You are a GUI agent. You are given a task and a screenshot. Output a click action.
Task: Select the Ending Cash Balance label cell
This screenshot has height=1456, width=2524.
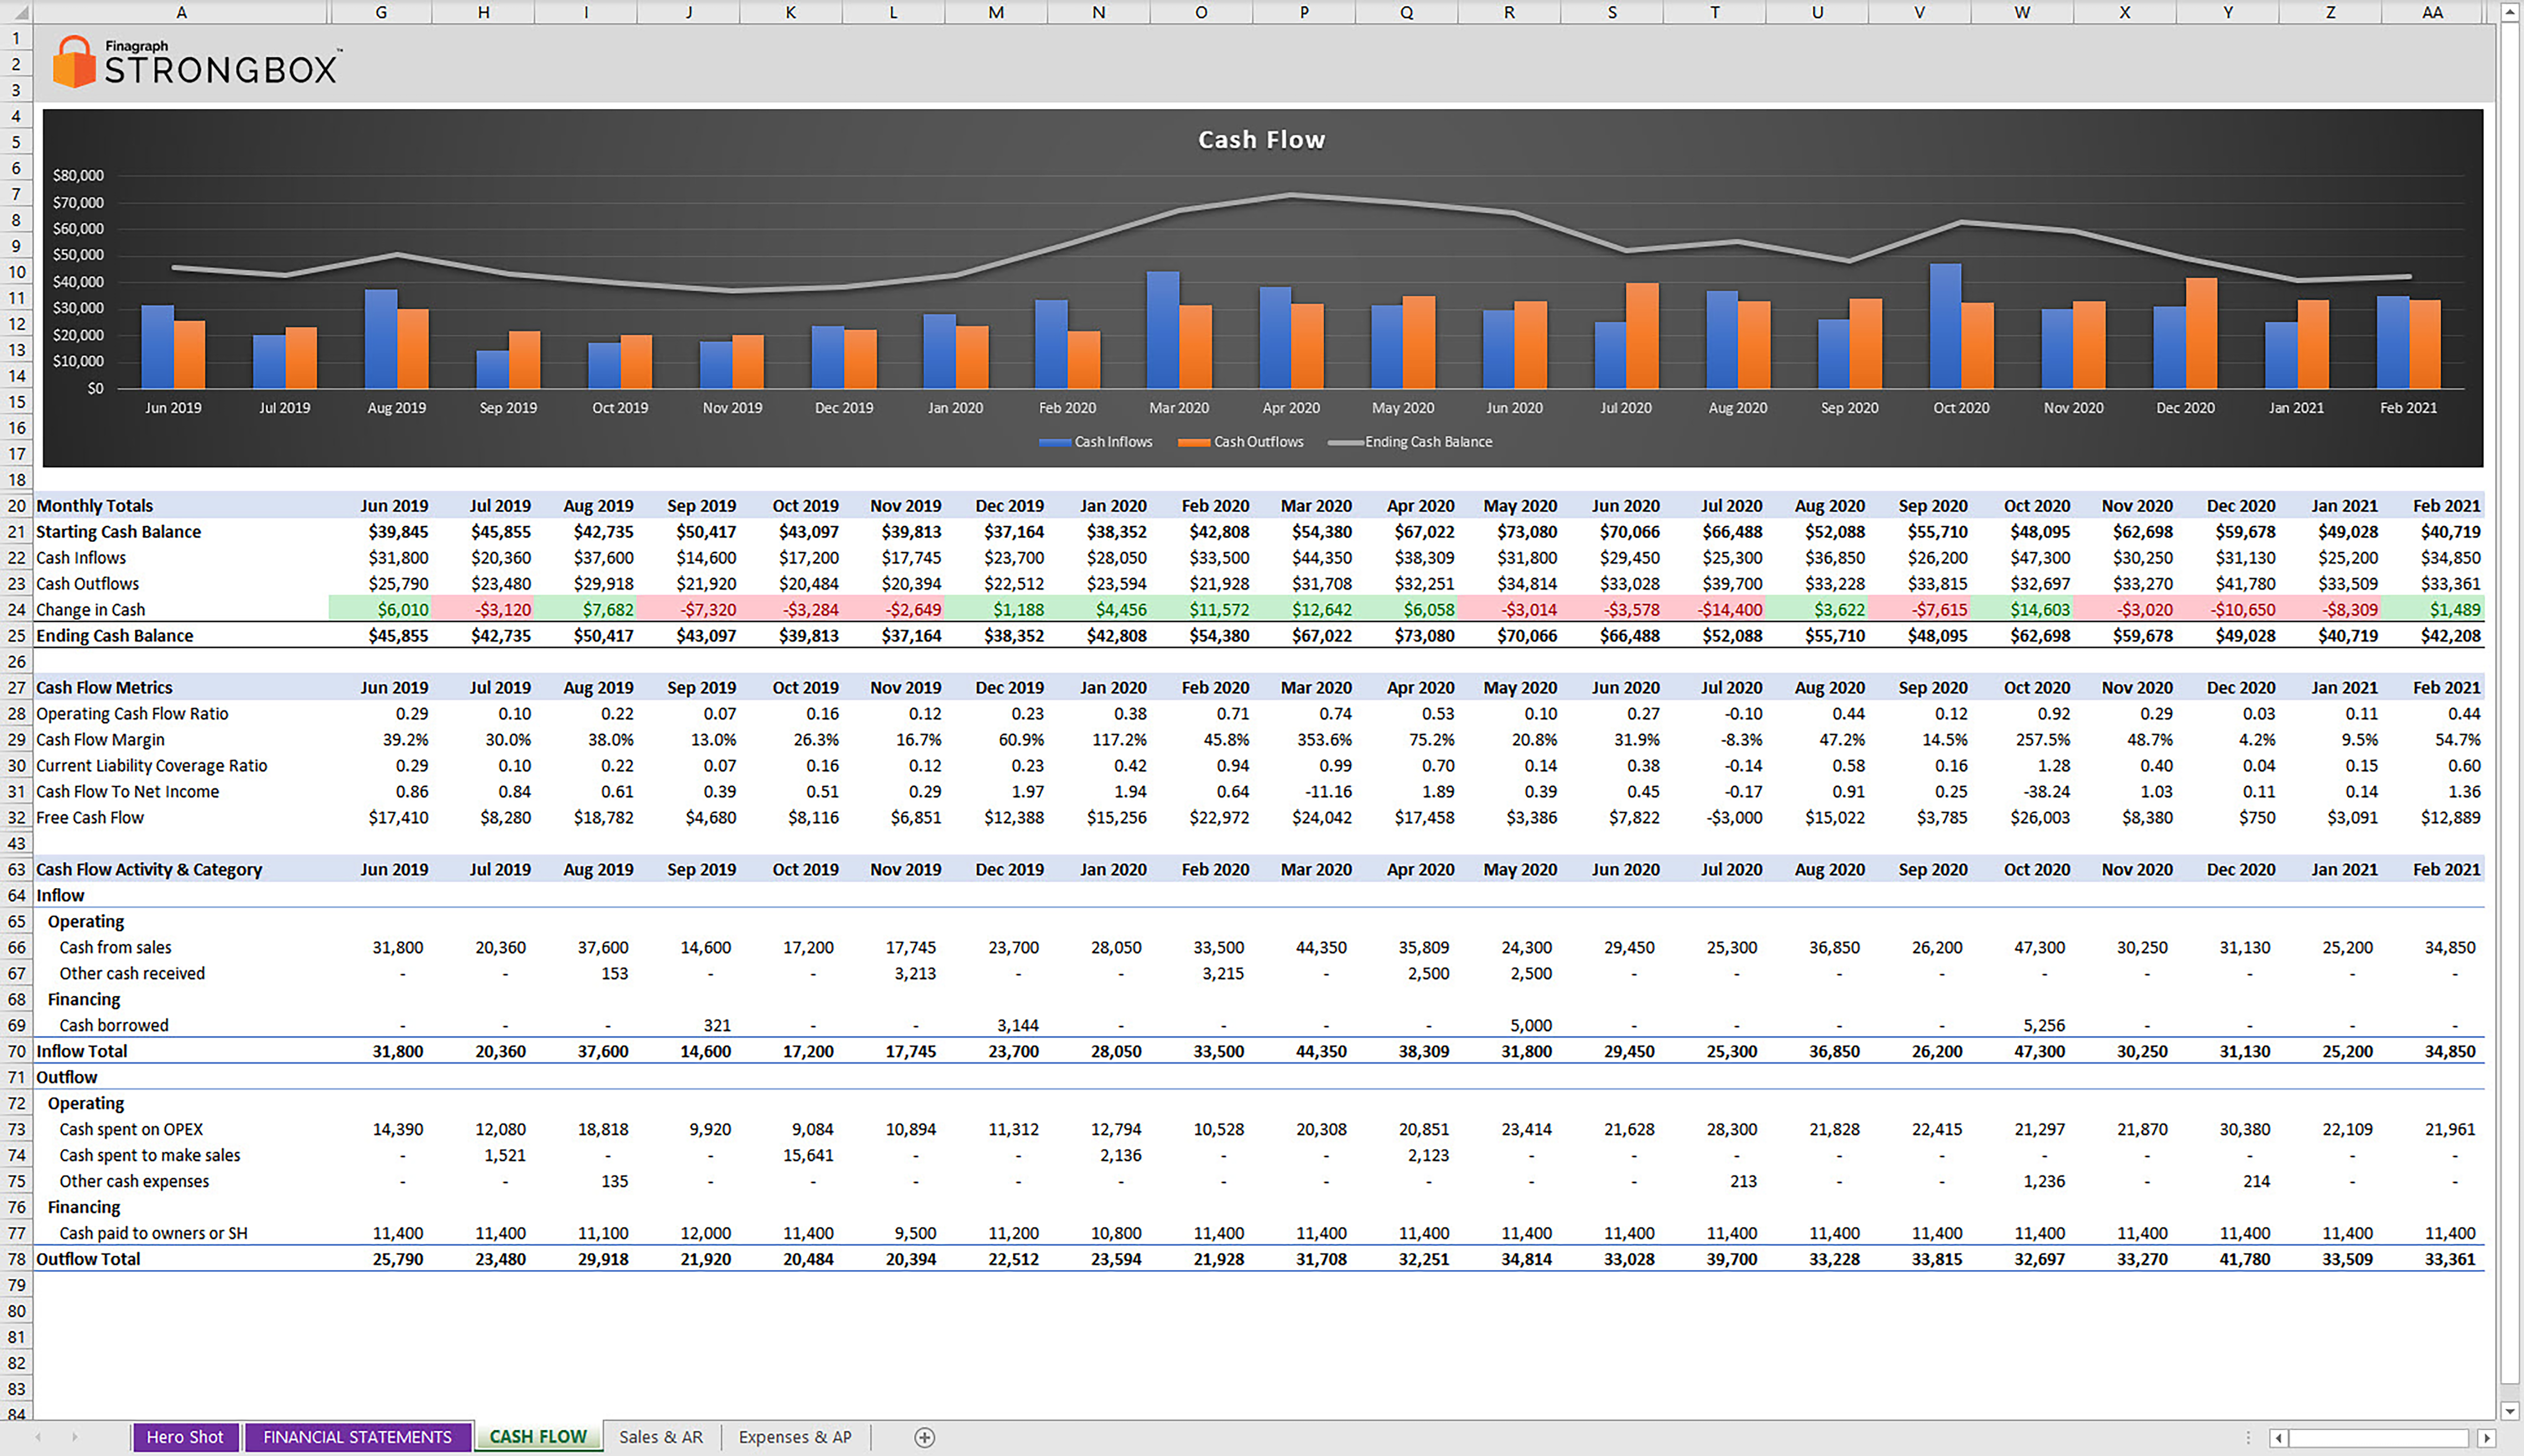(x=181, y=636)
